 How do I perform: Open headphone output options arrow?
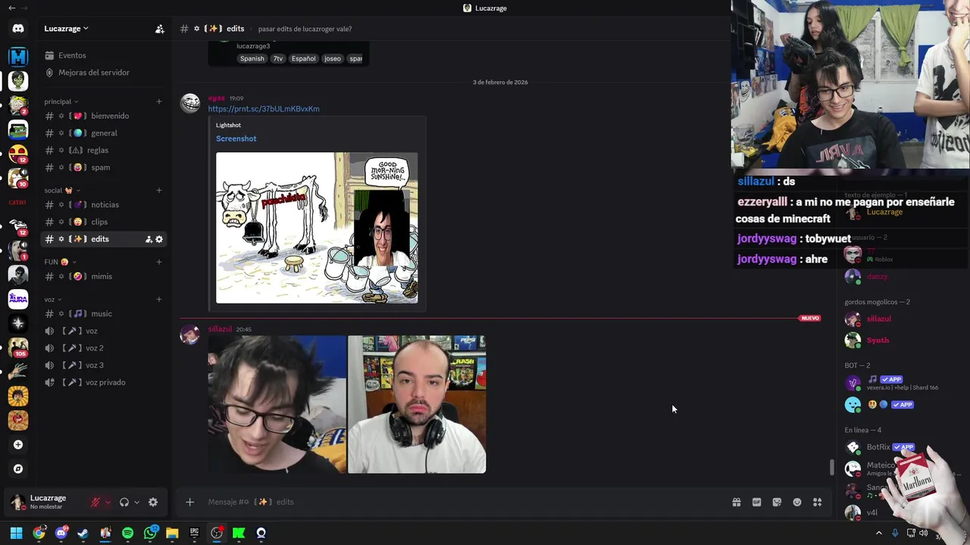pyautogui.click(x=136, y=502)
